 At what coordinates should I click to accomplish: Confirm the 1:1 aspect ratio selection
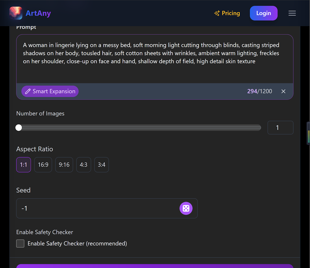(x=24, y=165)
